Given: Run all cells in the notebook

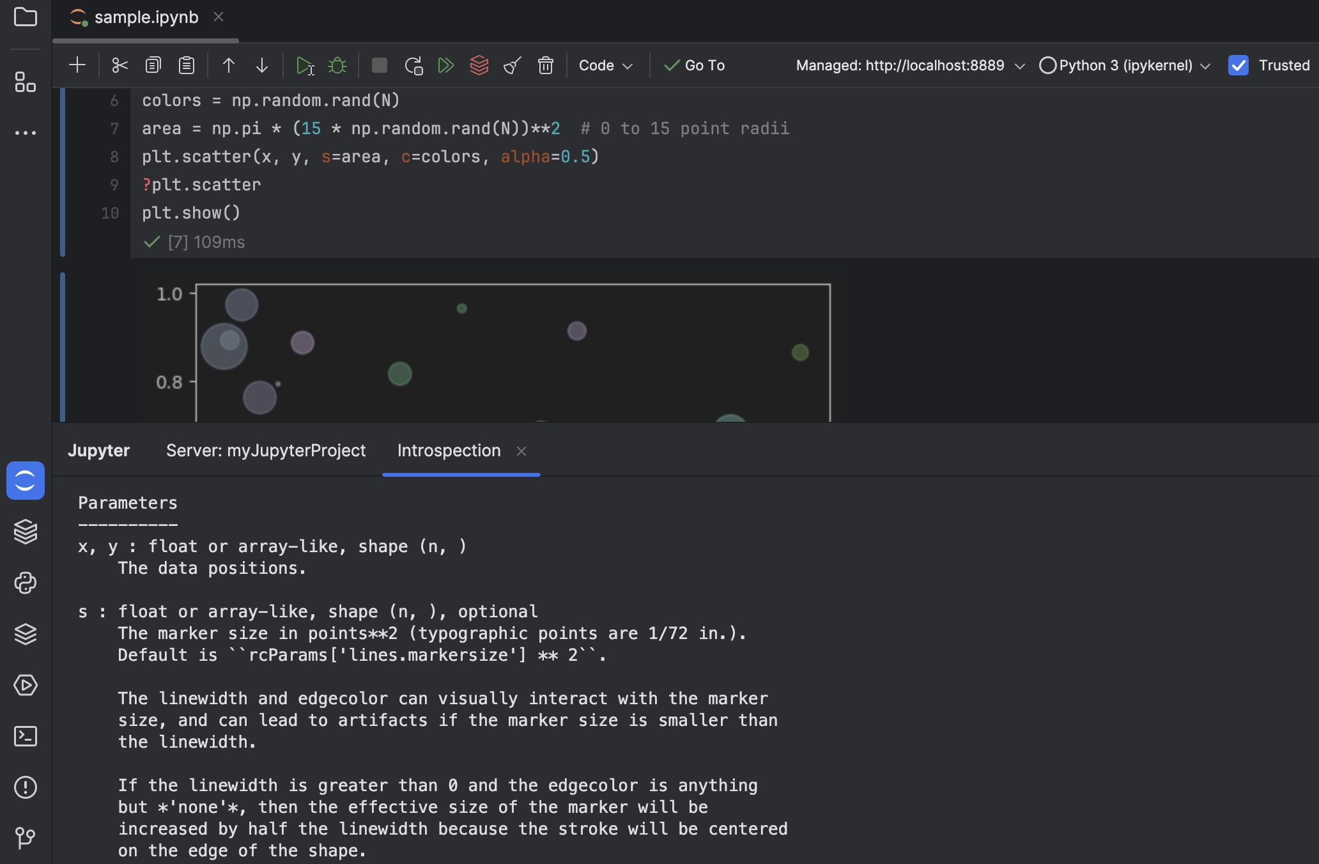Looking at the screenshot, I should pyautogui.click(x=445, y=65).
